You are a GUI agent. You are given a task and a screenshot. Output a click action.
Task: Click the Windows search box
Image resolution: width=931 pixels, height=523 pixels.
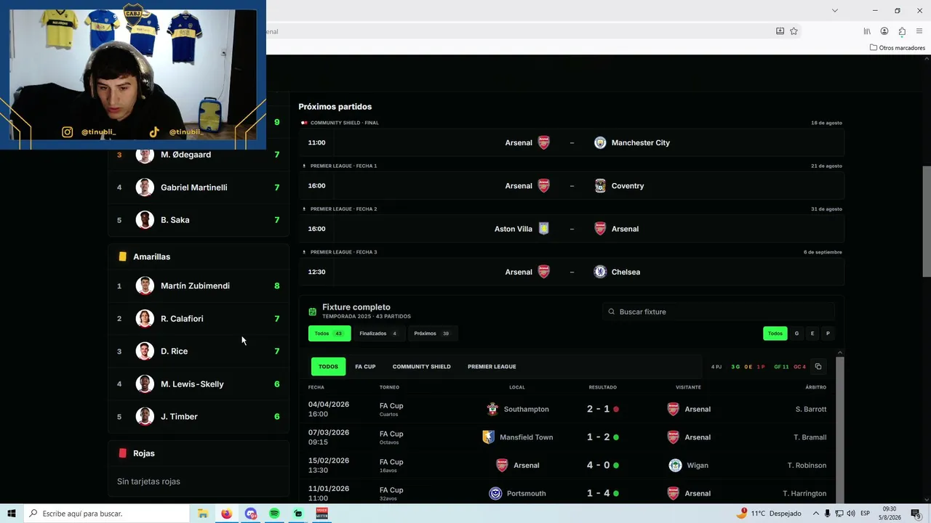click(x=106, y=514)
